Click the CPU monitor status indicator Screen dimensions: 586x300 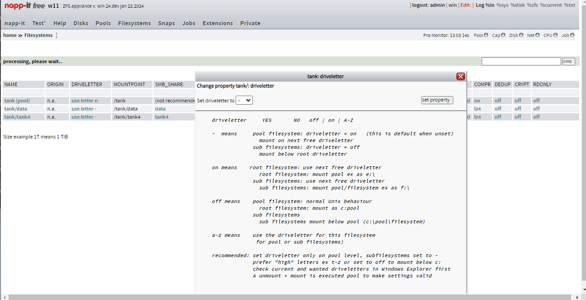click(x=555, y=35)
